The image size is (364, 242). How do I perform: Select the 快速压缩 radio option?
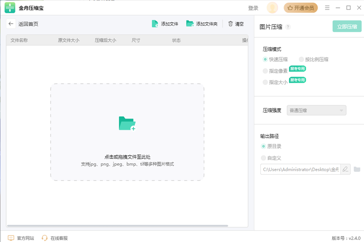click(265, 59)
